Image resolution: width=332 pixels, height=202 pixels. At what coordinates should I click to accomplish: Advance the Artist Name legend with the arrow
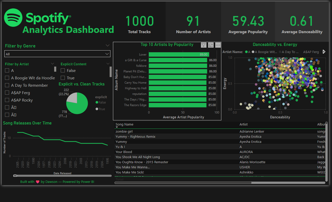click(x=324, y=52)
